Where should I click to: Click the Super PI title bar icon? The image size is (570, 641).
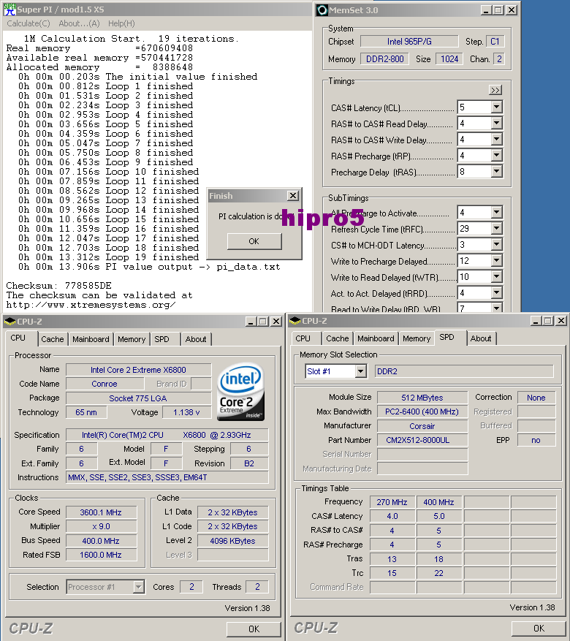(x=9, y=9)
